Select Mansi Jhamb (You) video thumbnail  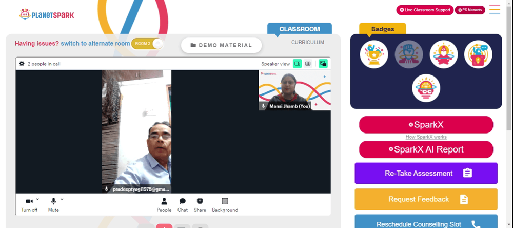point(294,90)
